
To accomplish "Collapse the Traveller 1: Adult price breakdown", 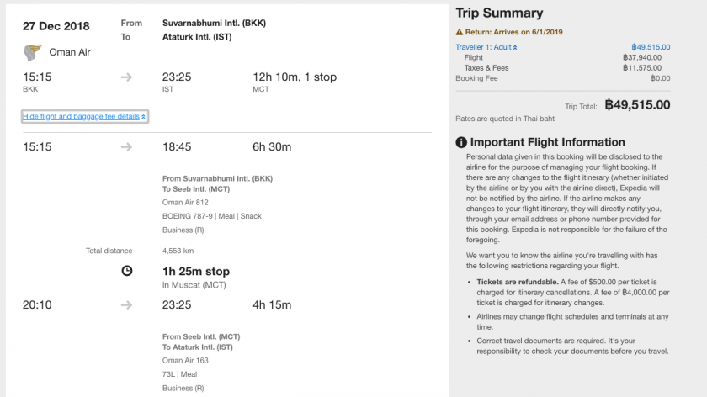I will [486, 47].
